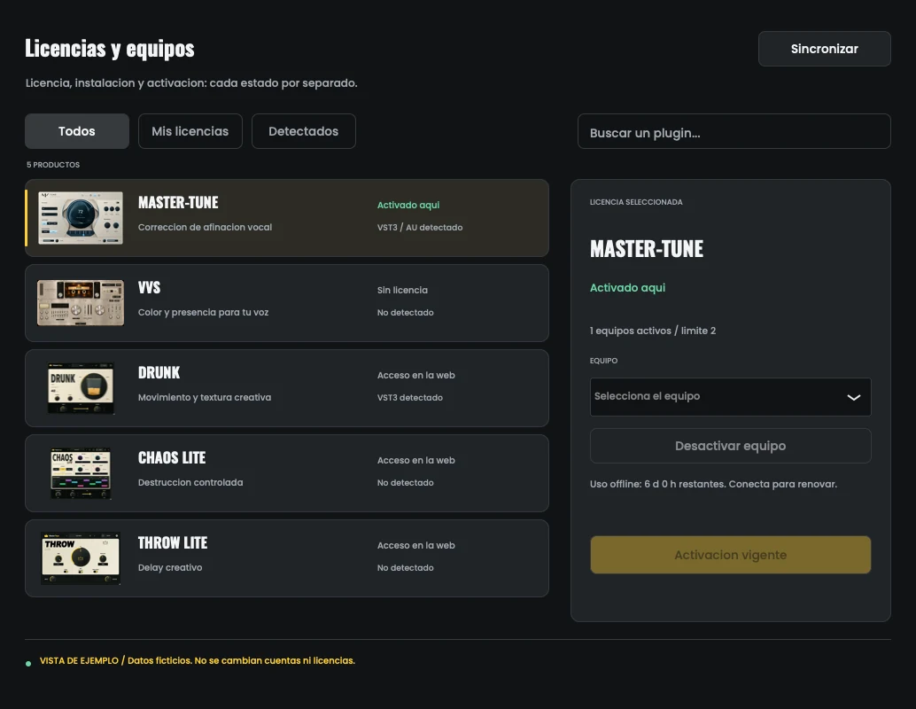Select the CHAOS LITE product title
916x709 pixels.
pyautogui.click(x=172, y=457)
